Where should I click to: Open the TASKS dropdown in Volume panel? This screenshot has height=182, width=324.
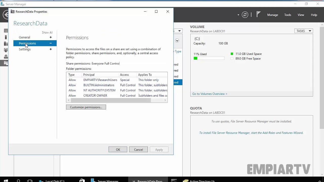[x=304, y=31]
